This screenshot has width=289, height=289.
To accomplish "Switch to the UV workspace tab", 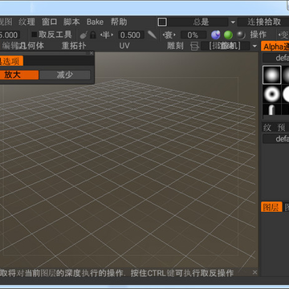I will point(124,46).
